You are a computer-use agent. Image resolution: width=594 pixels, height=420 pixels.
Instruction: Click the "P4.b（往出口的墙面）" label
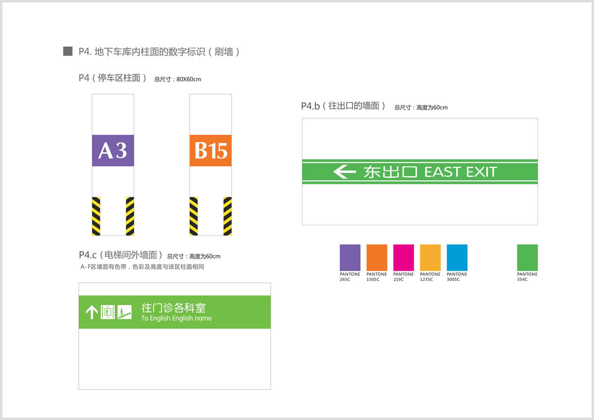[x=343, y=106]
